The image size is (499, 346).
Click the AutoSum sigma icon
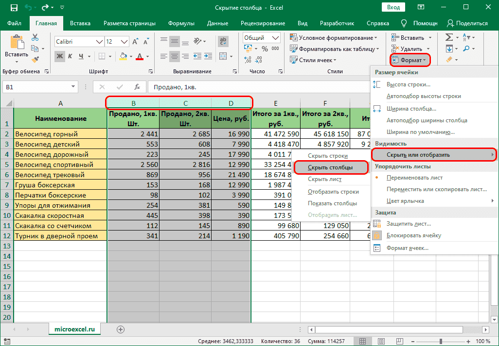449,37
